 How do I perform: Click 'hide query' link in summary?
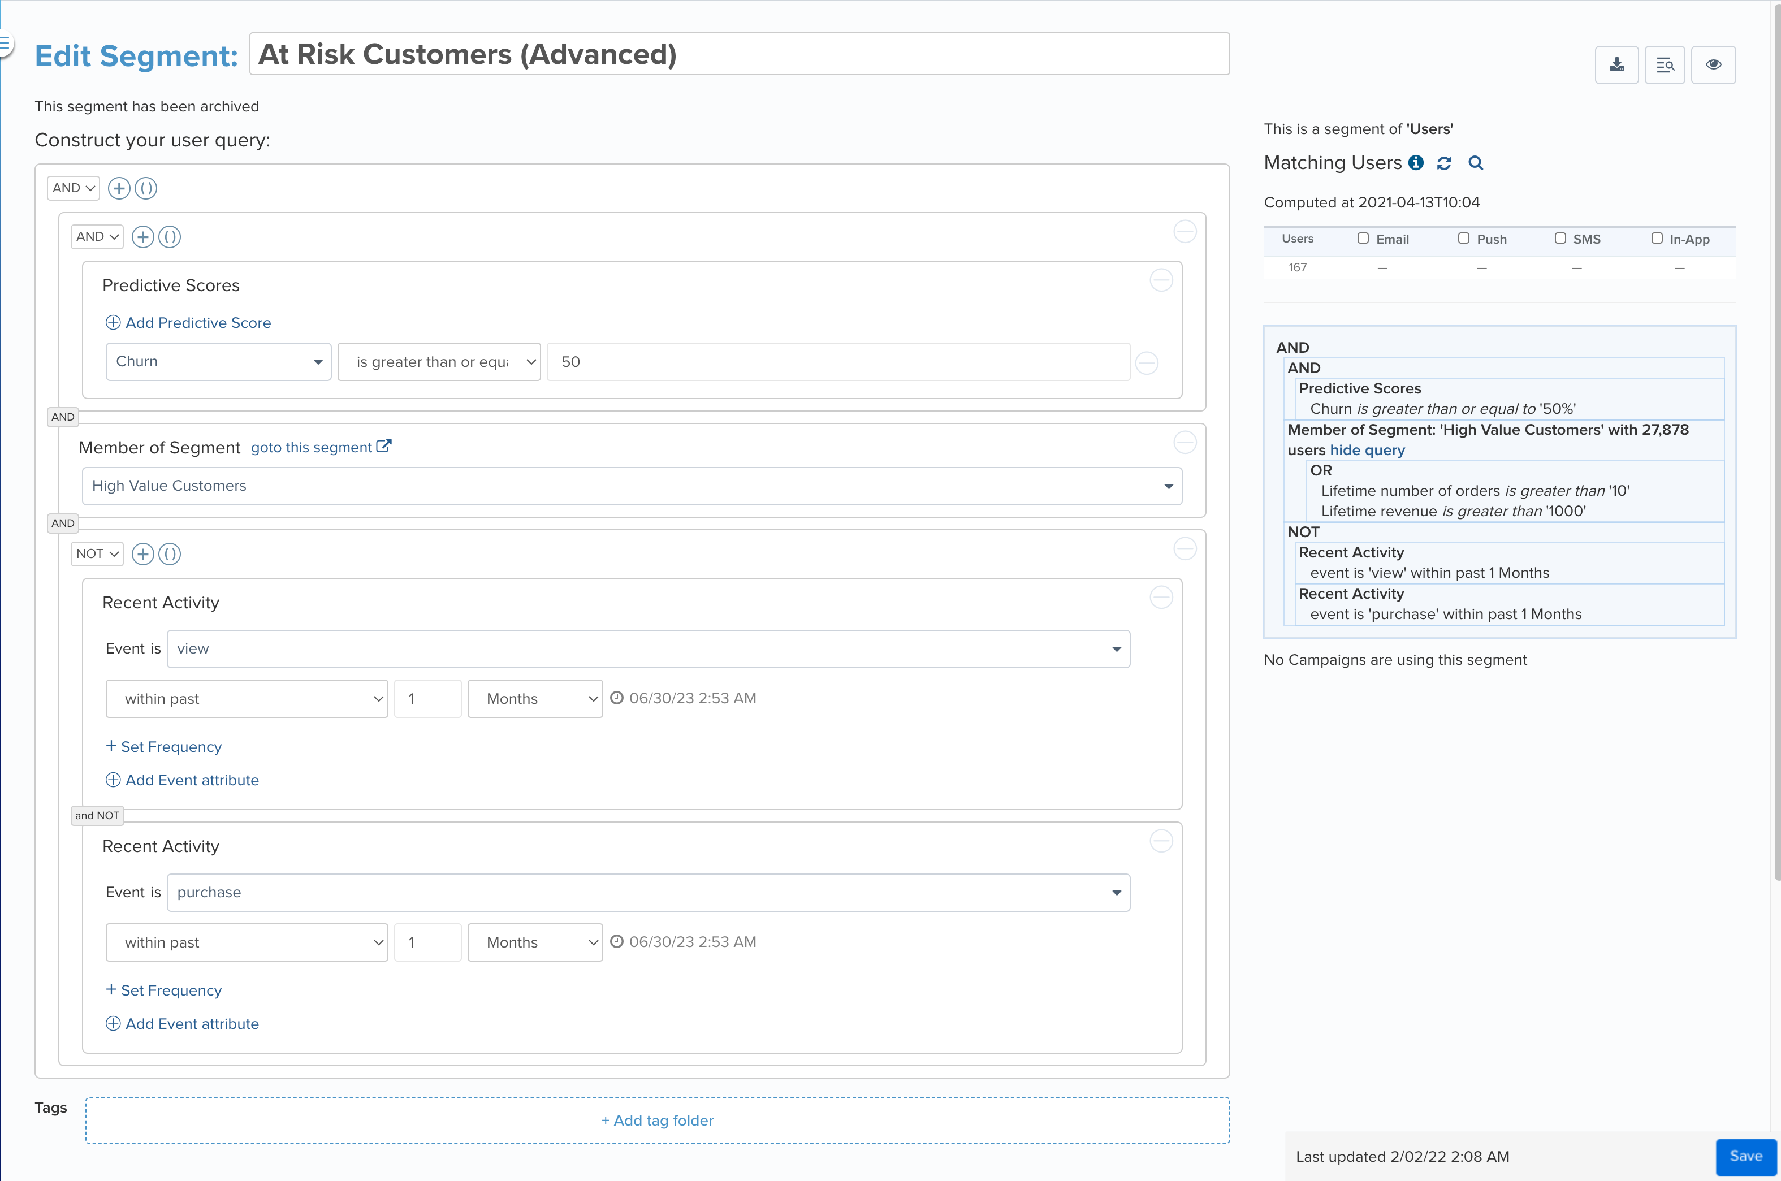click(x=1367, y=451)
